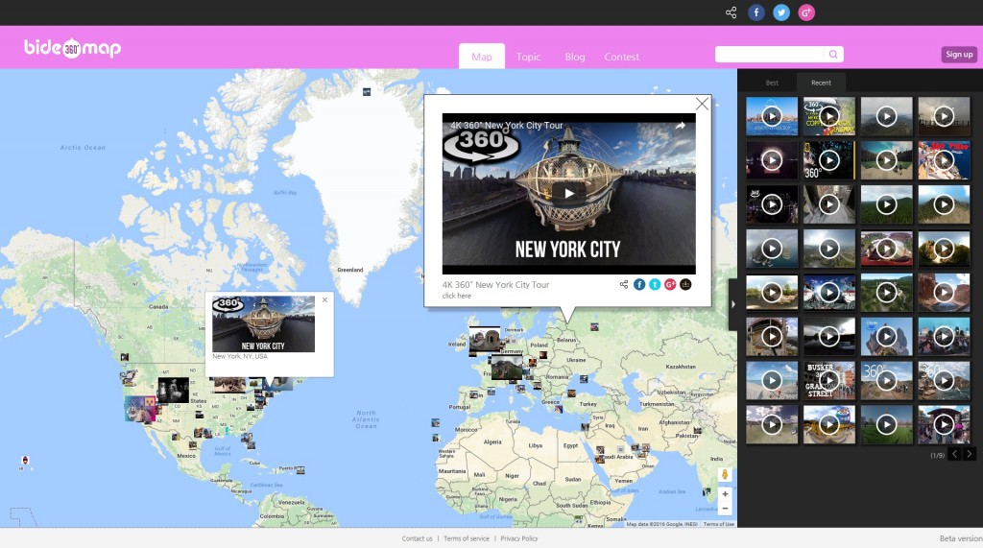The width and height of the screenshot is (983, 548).
Task: Open New York City thumbnail in map popup
Action: pos(263,324)
